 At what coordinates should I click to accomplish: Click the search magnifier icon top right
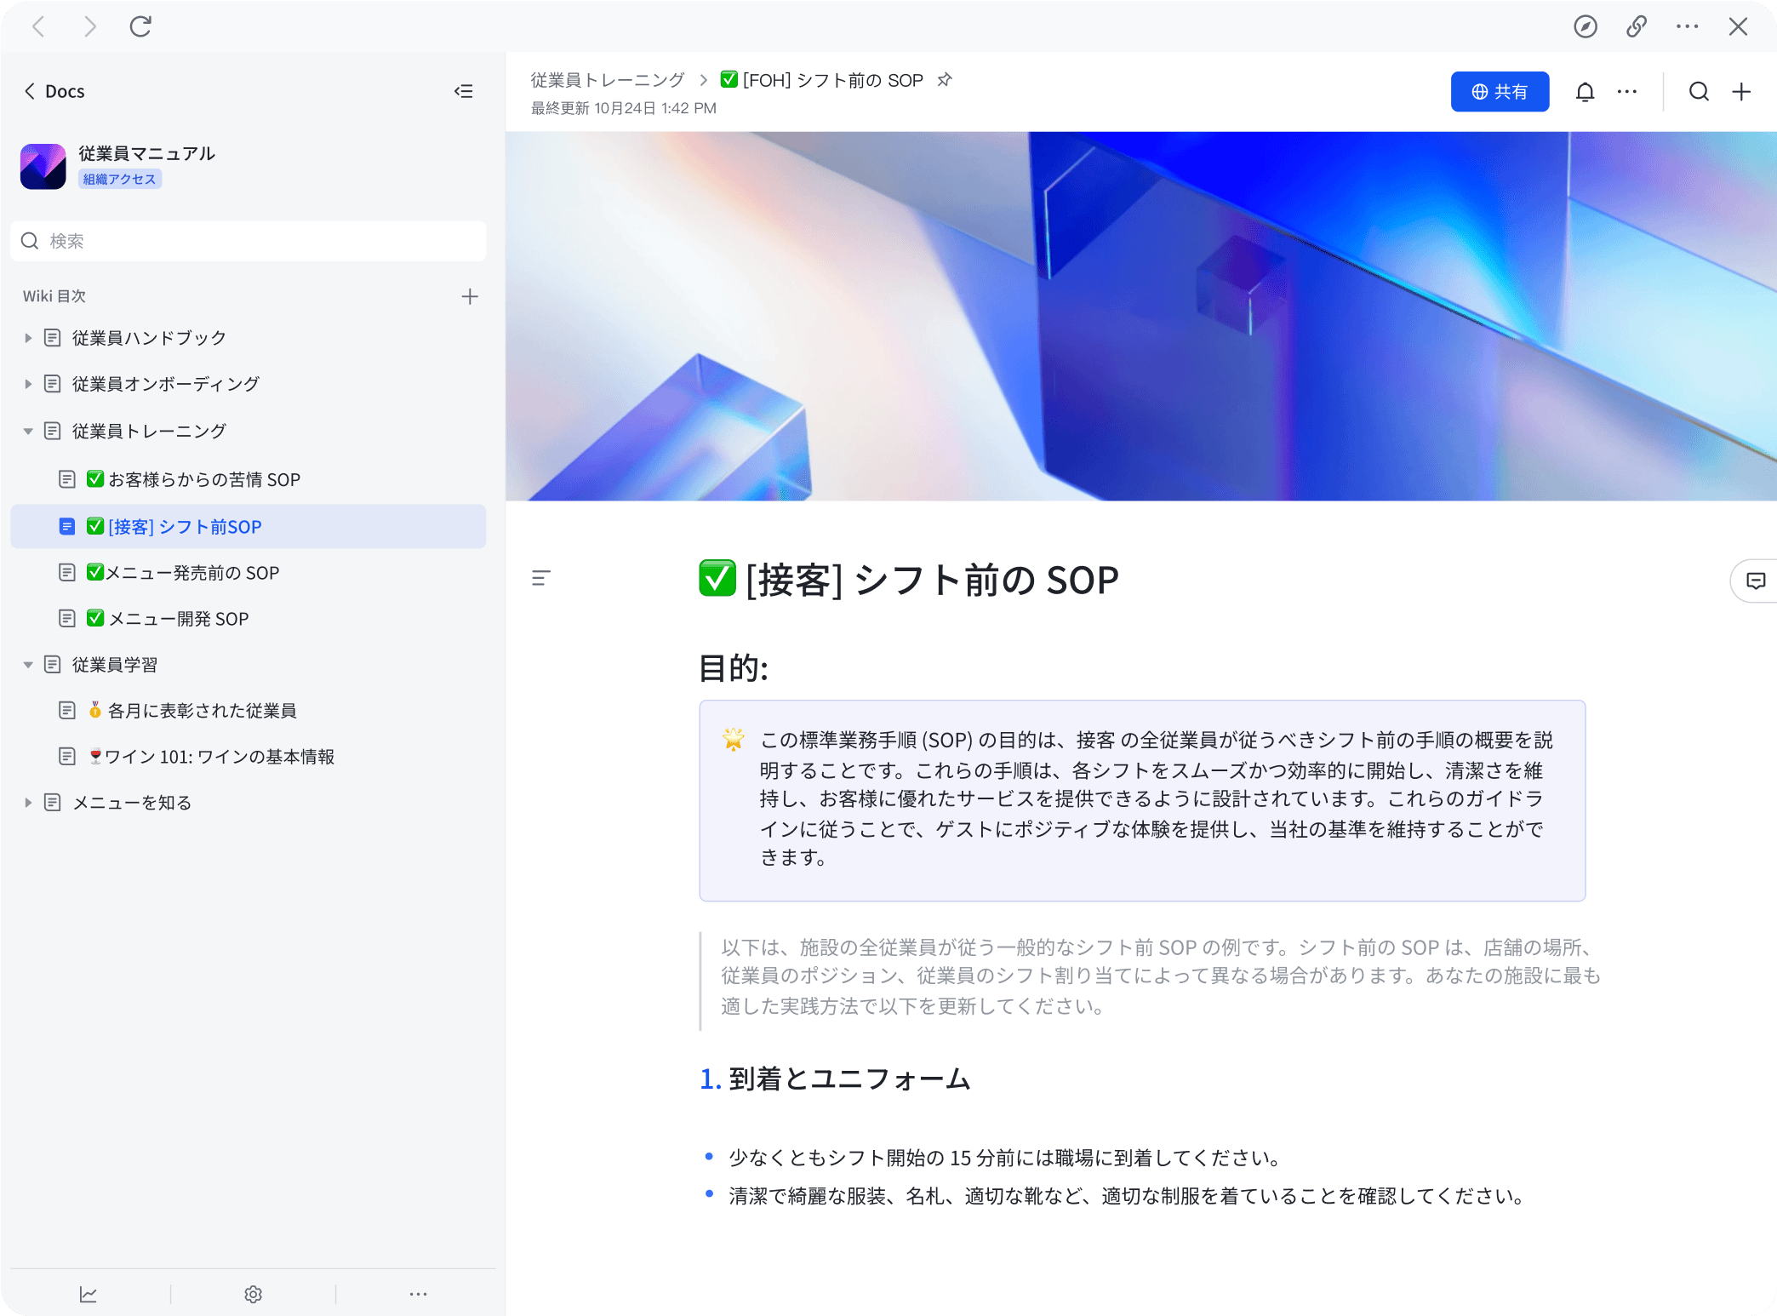[1699, 91]
